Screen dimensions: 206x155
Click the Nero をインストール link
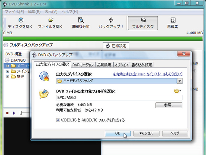(148, 74)
